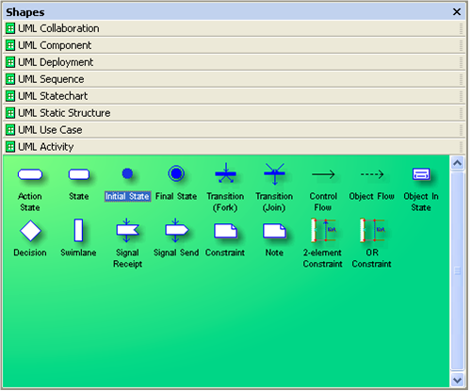Screen dimensions: 471x391
Task: Click the scroll up arrow in shapes list
Action: 458,163
